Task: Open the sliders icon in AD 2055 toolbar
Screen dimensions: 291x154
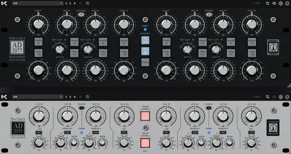Action: point(267,97)
